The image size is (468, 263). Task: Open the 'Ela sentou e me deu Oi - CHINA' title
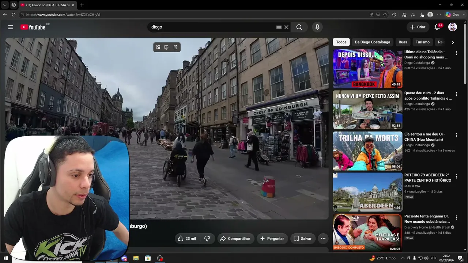(x=425, y=137)
